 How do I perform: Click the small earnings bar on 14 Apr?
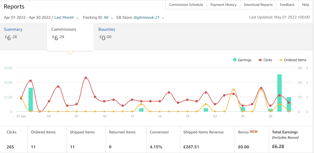(x=141, y=110)
